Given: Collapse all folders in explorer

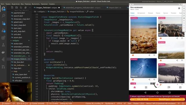Looking at the screenshot, I should (x=26, y=8).
